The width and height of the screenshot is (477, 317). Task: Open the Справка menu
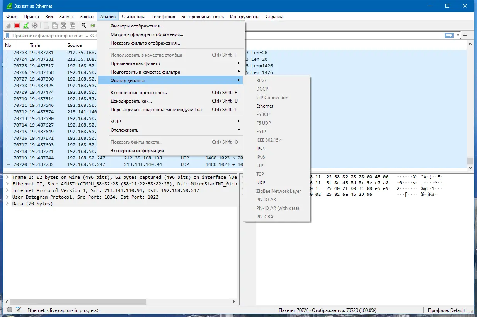[274, 17]
